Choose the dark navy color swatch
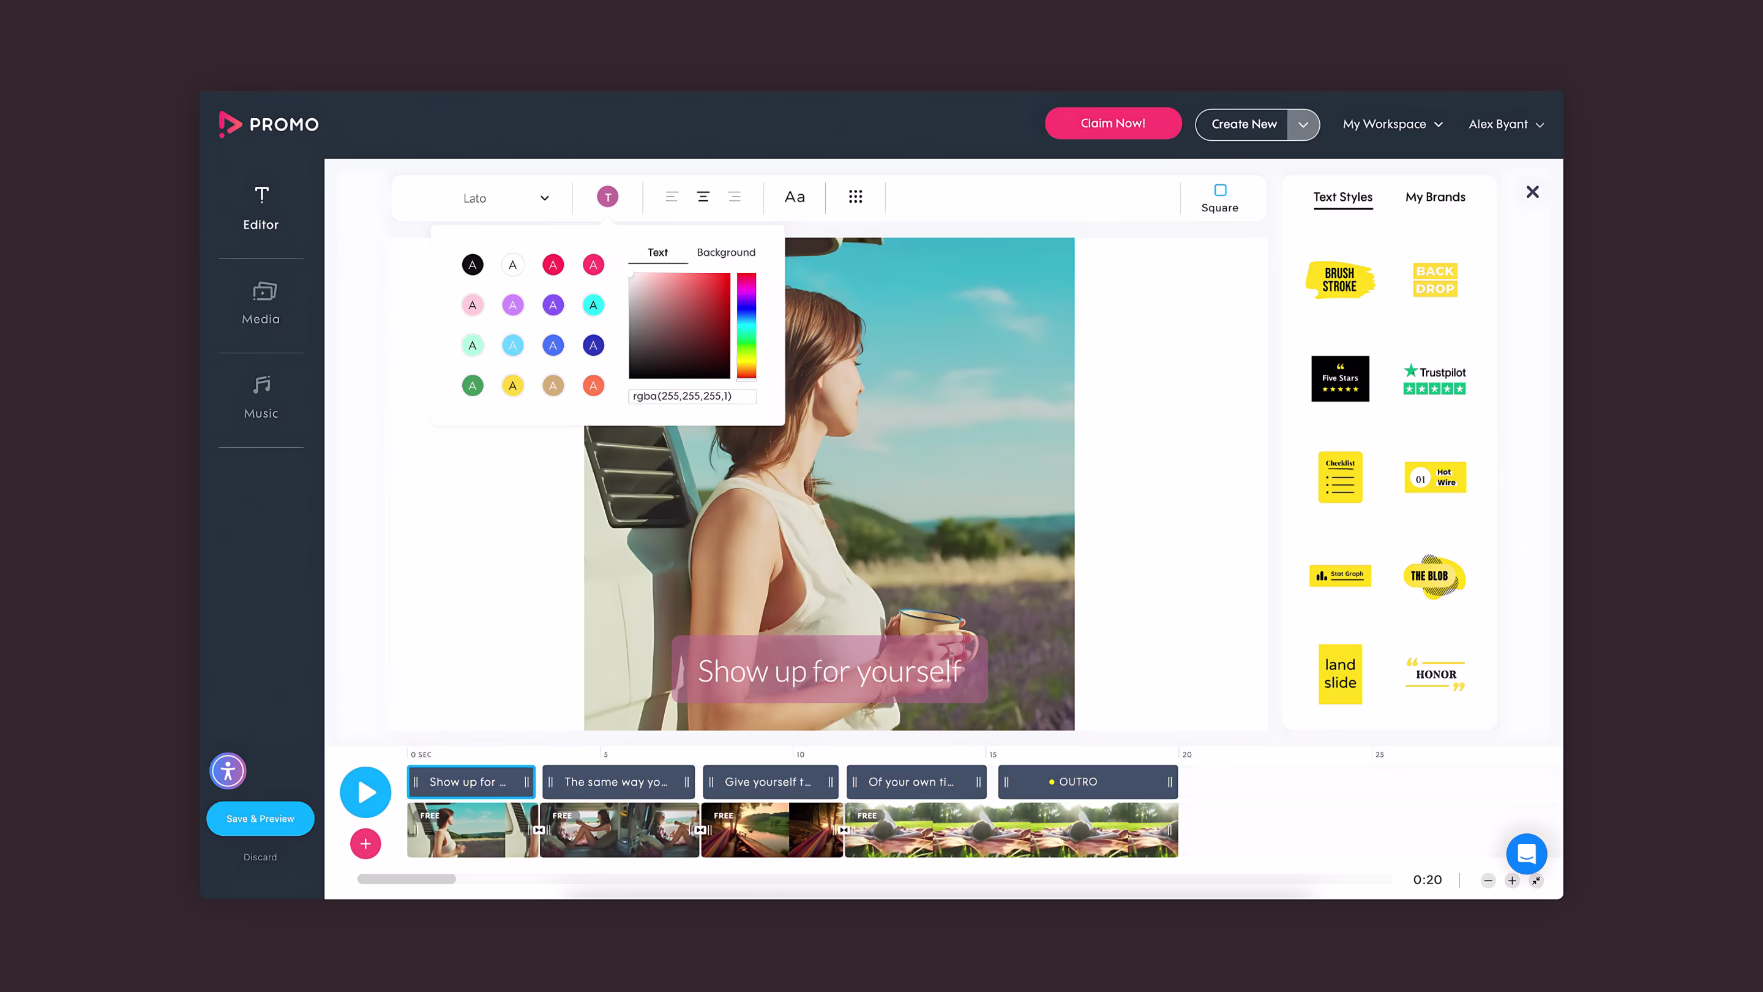The image size is (1763, 992). click(593, 346)
